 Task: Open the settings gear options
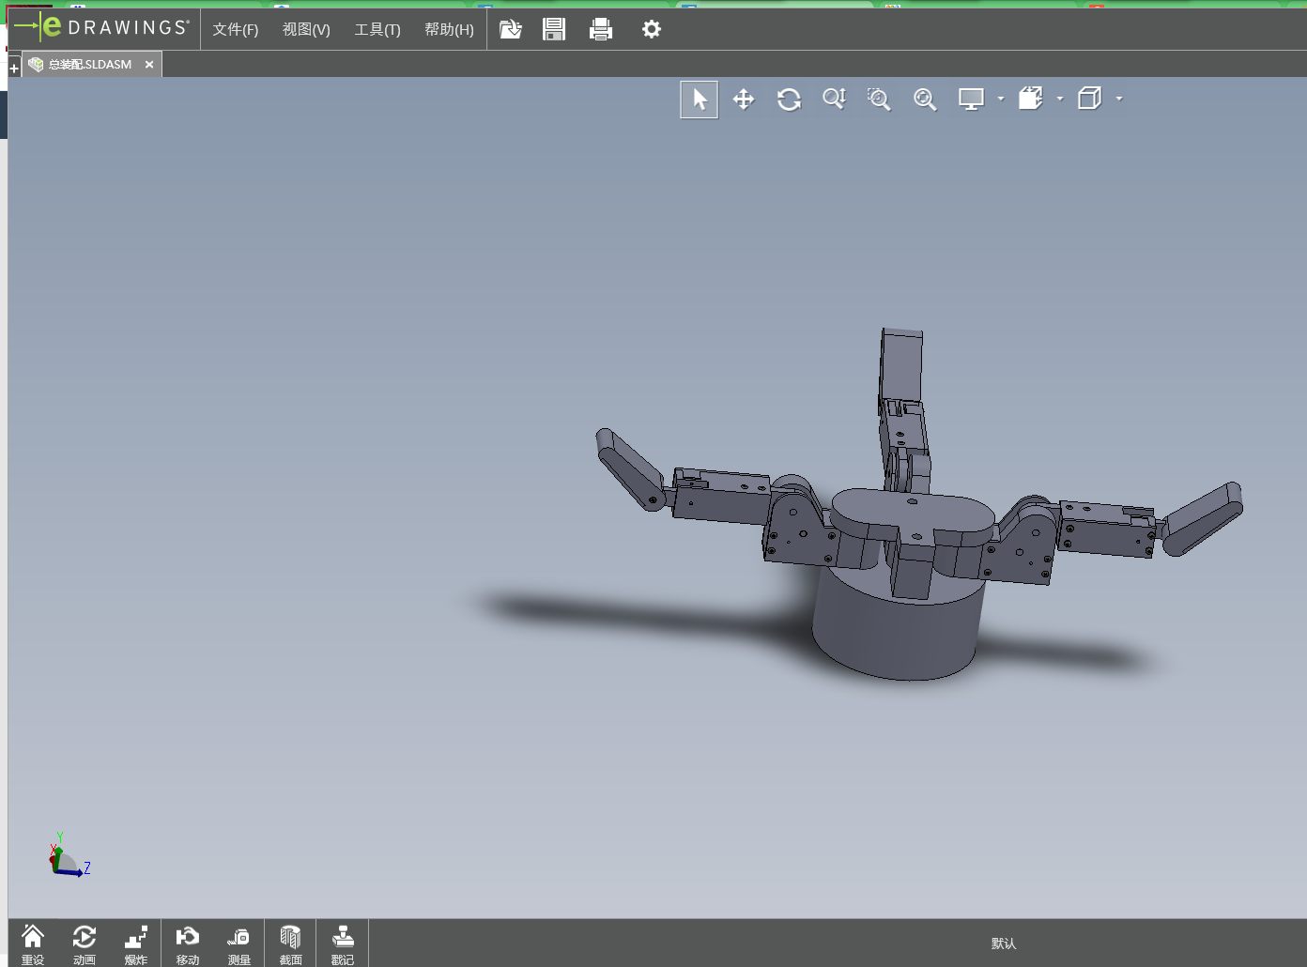(x=651, y=30)
